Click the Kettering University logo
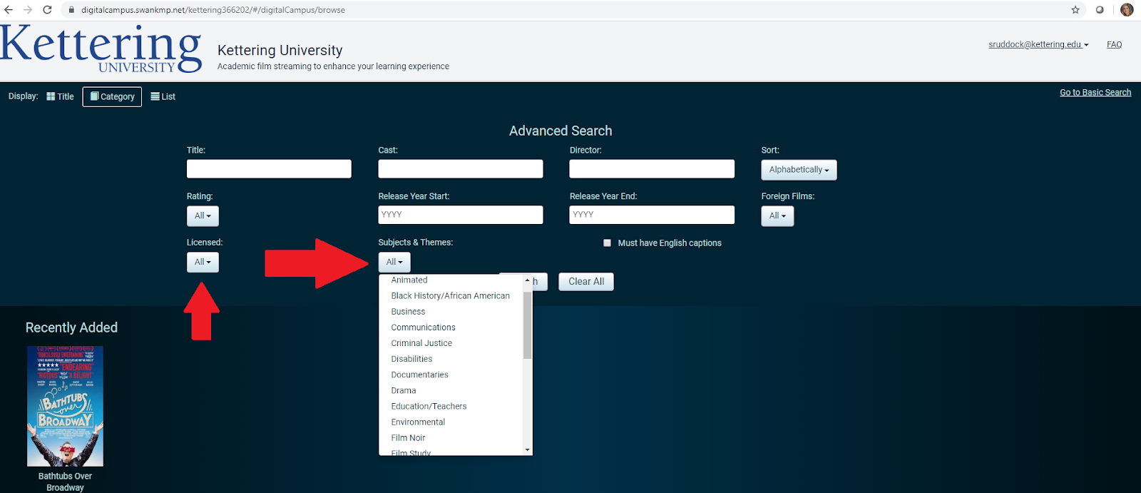 [x=101, y=49]
